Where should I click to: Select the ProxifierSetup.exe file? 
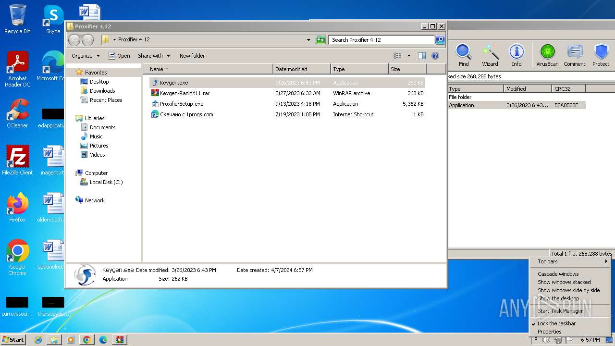tap(287, 104)
